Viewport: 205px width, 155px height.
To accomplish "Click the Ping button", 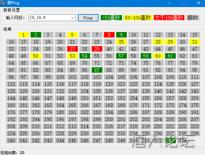I will pyautogui.click(x=88, y=18).
